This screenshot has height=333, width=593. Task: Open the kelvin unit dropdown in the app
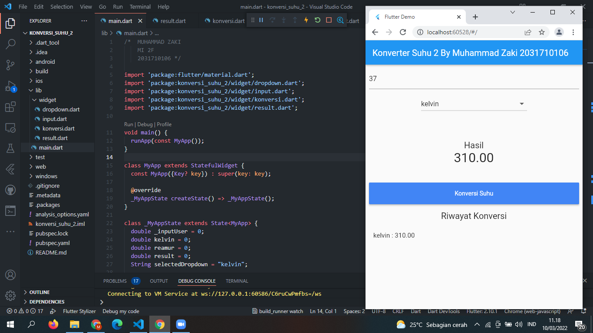pos(474,104)
